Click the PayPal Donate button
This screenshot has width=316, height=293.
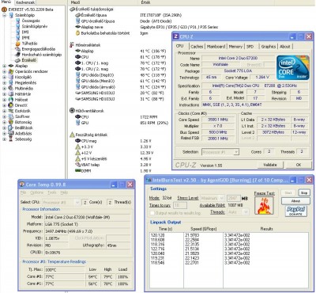[295, 211]
